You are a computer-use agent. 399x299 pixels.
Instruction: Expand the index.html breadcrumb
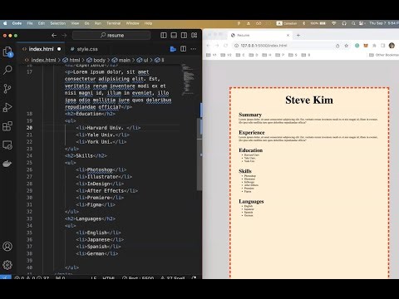[41, 60]
